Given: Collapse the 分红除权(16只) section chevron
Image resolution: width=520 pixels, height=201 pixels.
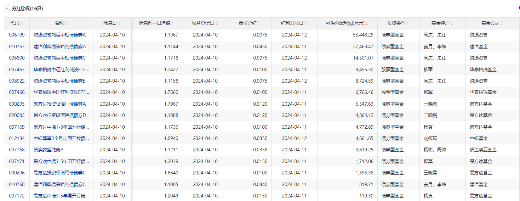Looking at the screenshot, I should tap(7, 9).
